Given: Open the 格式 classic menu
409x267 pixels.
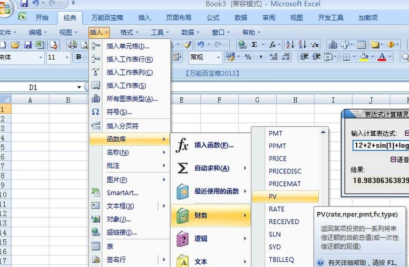Looking at the screenshot, I should 129,33.
